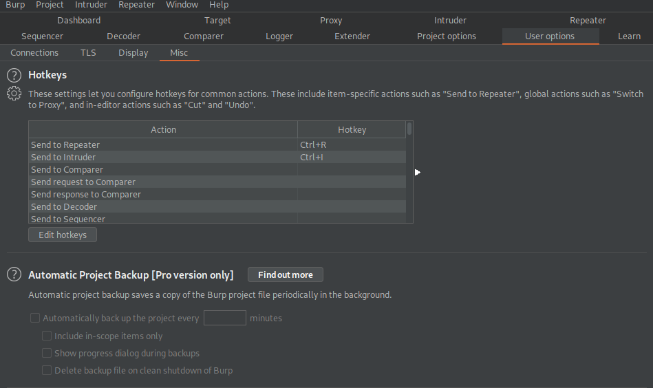This screenshot has width=653, height=388.
Task: Tick Delete backup file on clean shutdown
Action: point(47,371)
